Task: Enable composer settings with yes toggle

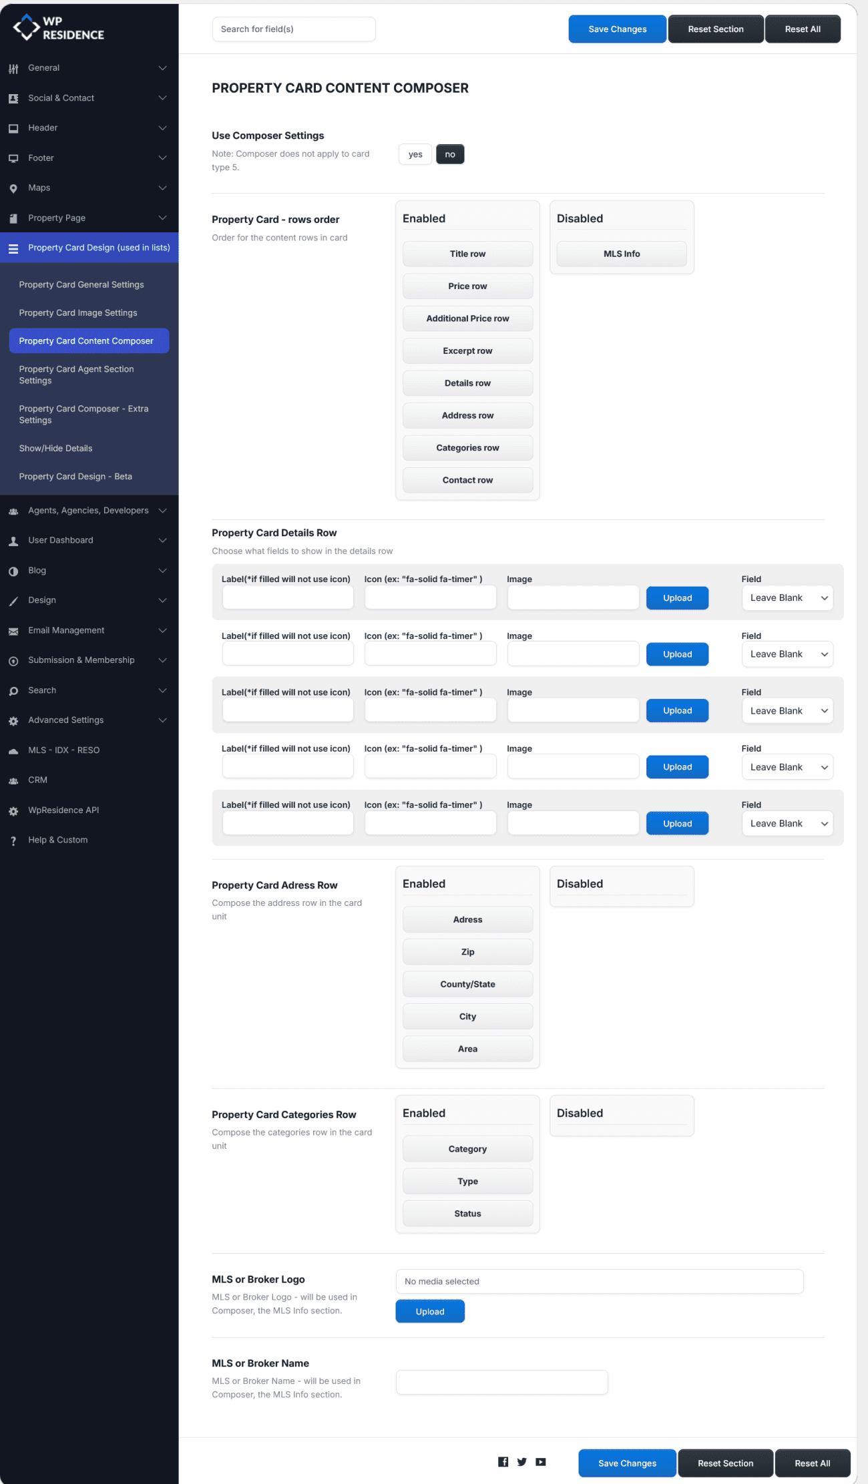Action: pyautogui.click(x=415, y=154)
